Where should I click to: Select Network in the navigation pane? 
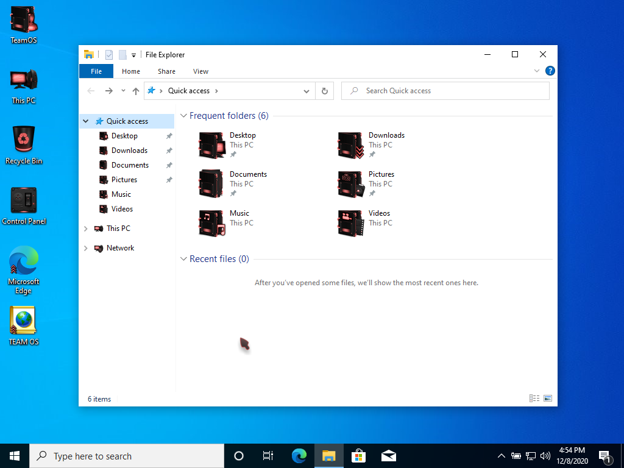click(120, 248)
